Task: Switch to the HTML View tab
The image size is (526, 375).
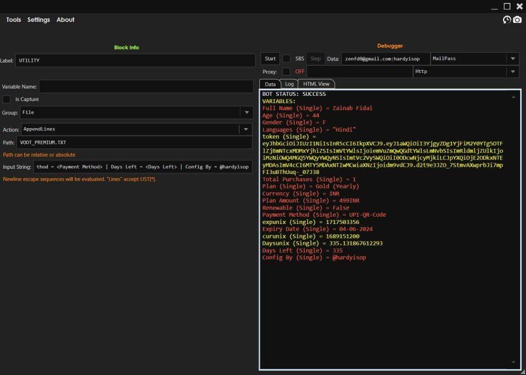Action: click(x=316, y=84)
